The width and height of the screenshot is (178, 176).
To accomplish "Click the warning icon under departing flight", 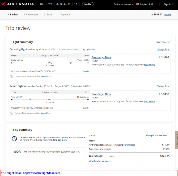I will [11, 77].
